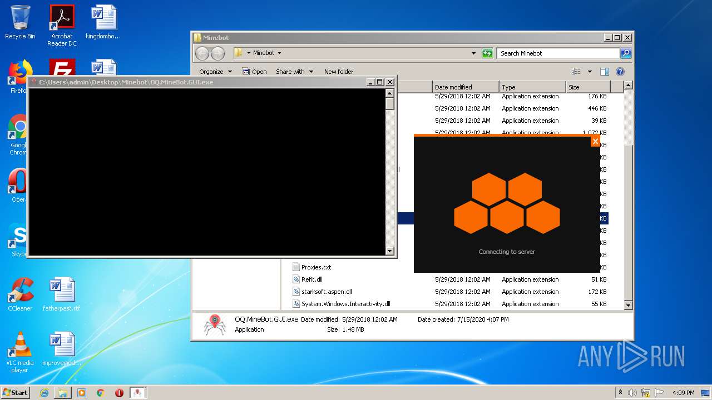712x400 pixels.
Task: Refresh the Minebot folder view
Action: coord(487,53)
